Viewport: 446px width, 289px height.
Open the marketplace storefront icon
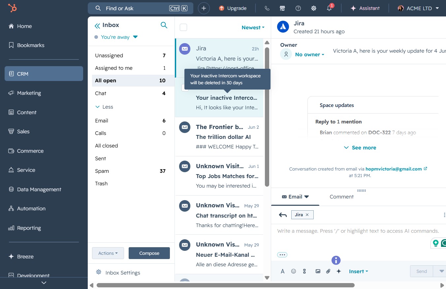[282, 8]
